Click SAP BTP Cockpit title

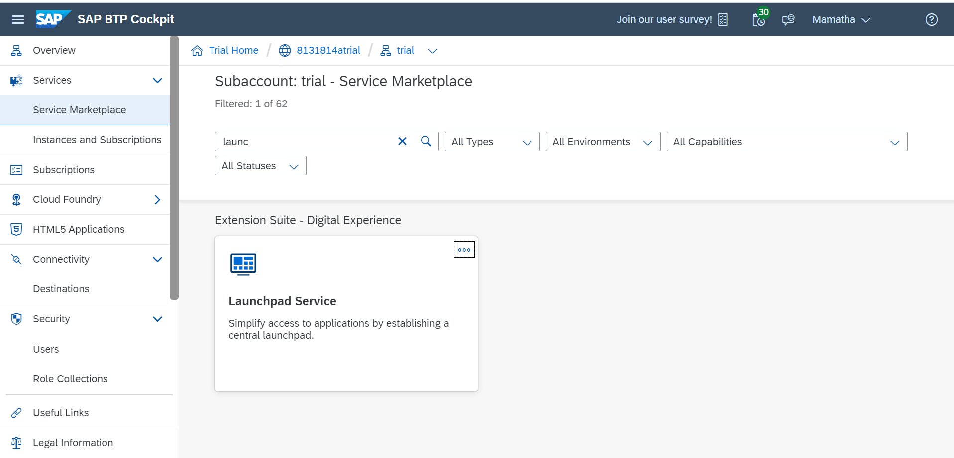pos(126,19)
